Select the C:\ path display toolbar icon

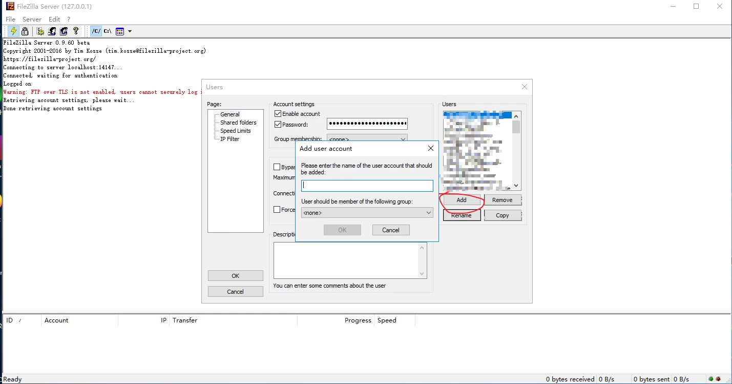coord(108,31)
